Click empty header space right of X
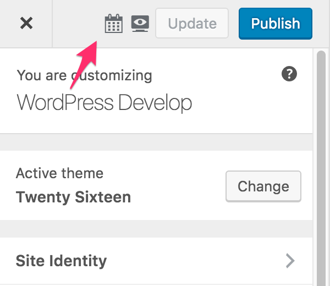330x286 pixels. [x=77, y=24]
